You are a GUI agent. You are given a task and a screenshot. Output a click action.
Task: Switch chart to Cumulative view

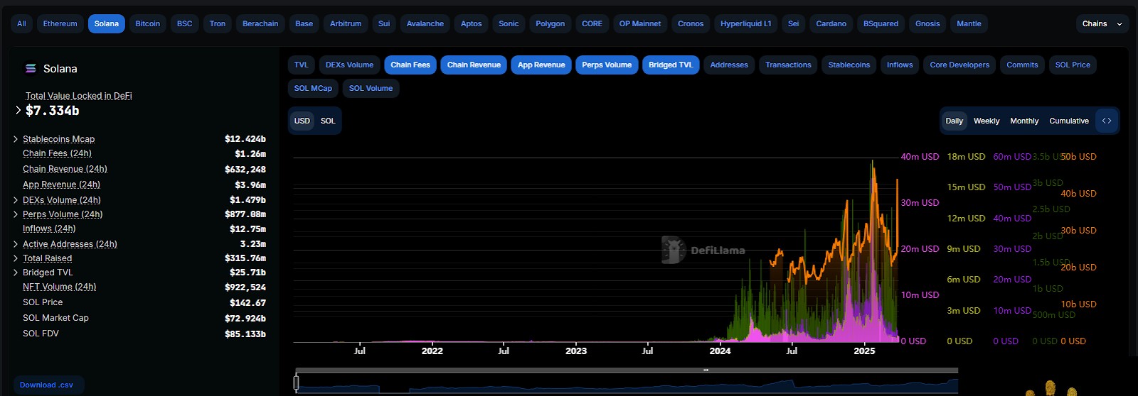[x=1069, y=121]
